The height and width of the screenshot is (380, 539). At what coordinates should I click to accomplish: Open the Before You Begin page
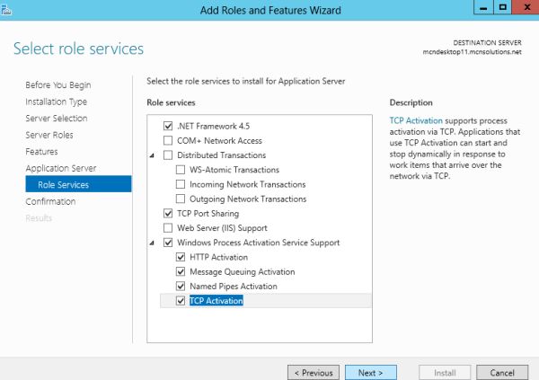pyautogui.click(x=58, y=85)
